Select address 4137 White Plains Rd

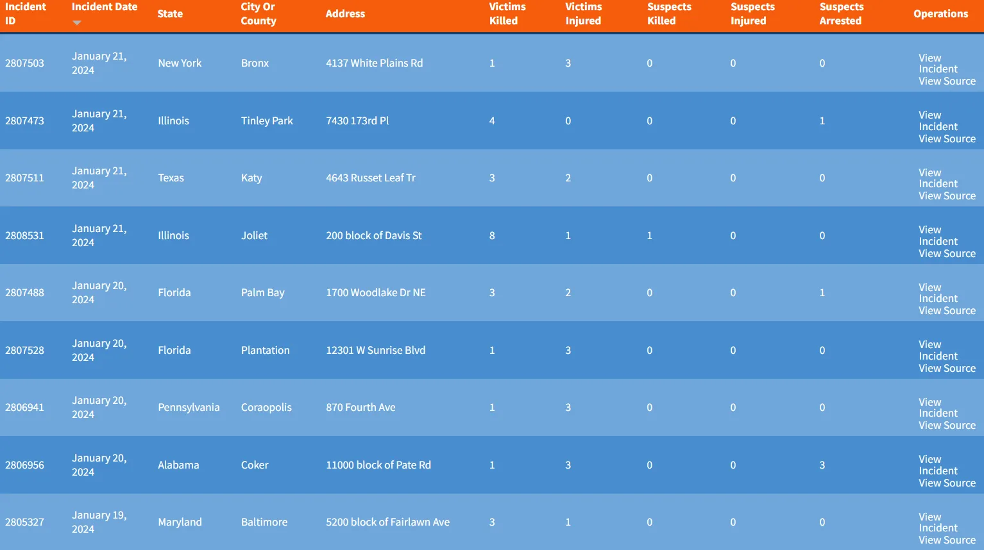tap(374, 63)
